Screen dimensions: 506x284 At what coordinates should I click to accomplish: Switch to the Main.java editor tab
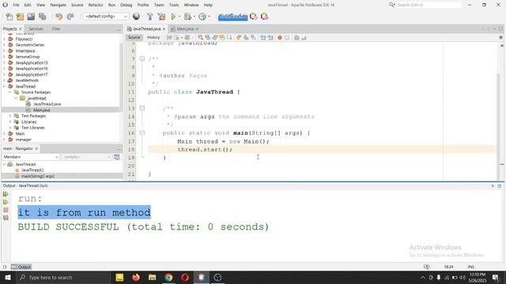pos(185,28)
